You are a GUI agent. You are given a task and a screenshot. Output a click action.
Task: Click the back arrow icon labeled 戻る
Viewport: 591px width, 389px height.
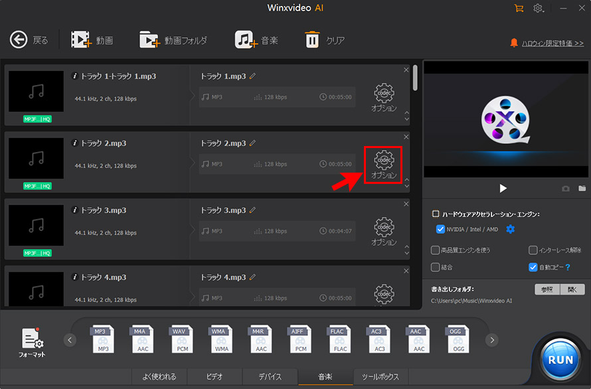[19, 40]
